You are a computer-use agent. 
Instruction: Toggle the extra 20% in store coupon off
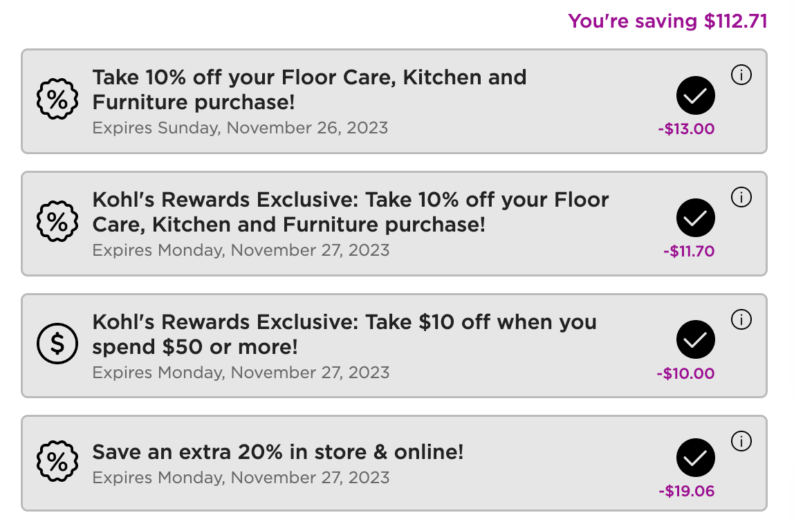click(695, 458)
